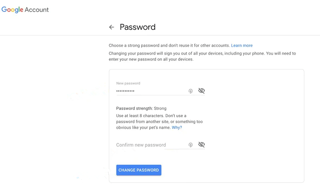This screenshot has width=320, height=186.
Task: Click the colored Google wordmark
Action: (x=12, y=10)
